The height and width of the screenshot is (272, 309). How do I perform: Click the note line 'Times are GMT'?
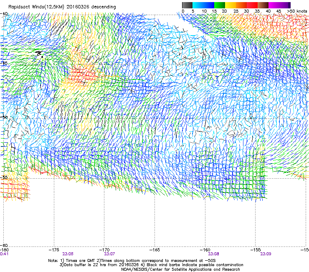[x=80, y=261]
